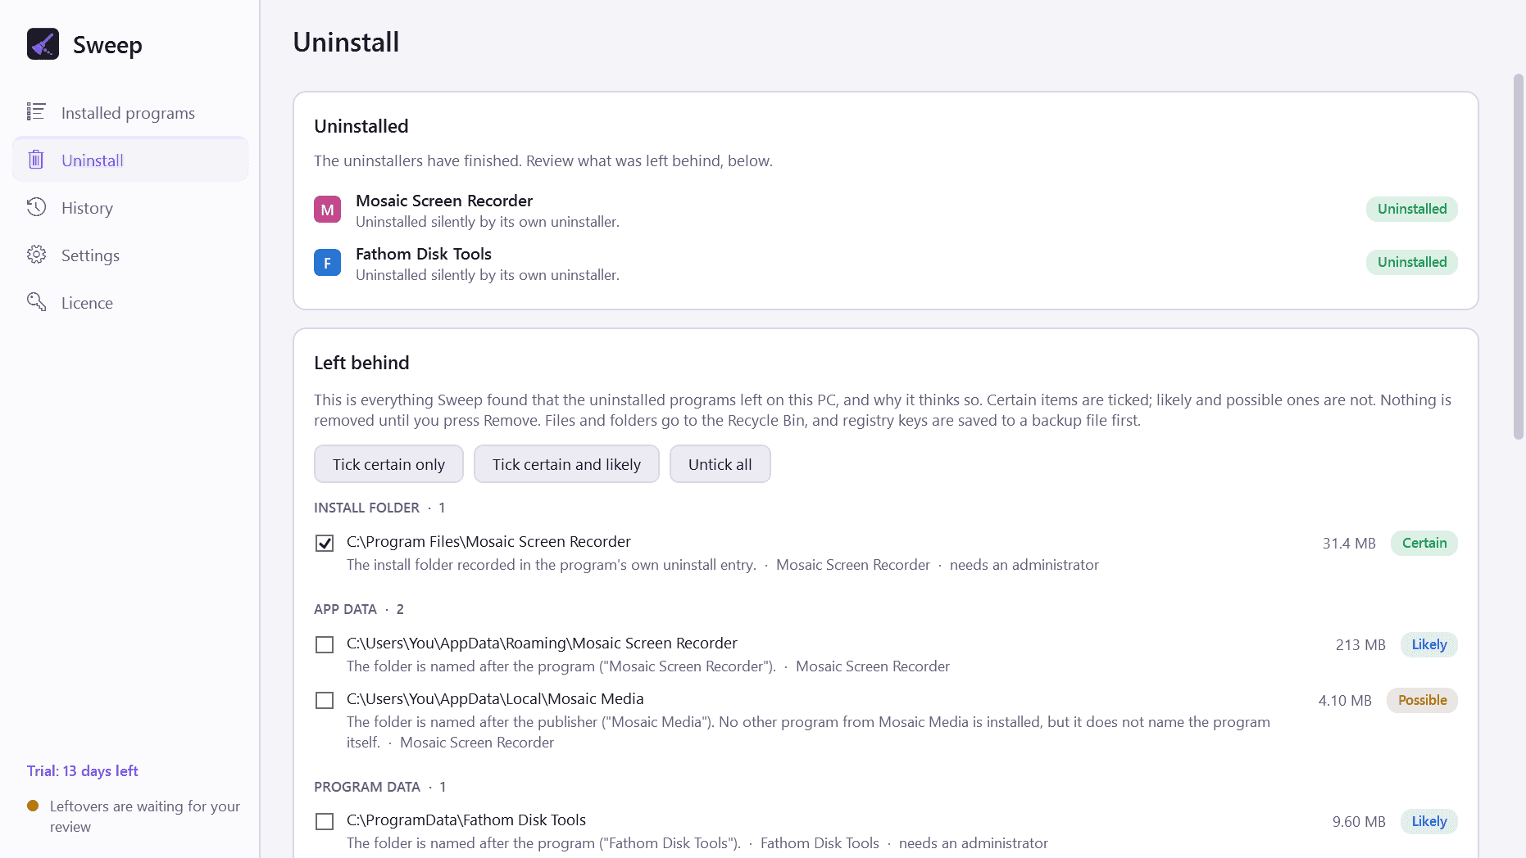Click the History clock icon
Screen dimensions: 1526x858
(x=36, y=207)
